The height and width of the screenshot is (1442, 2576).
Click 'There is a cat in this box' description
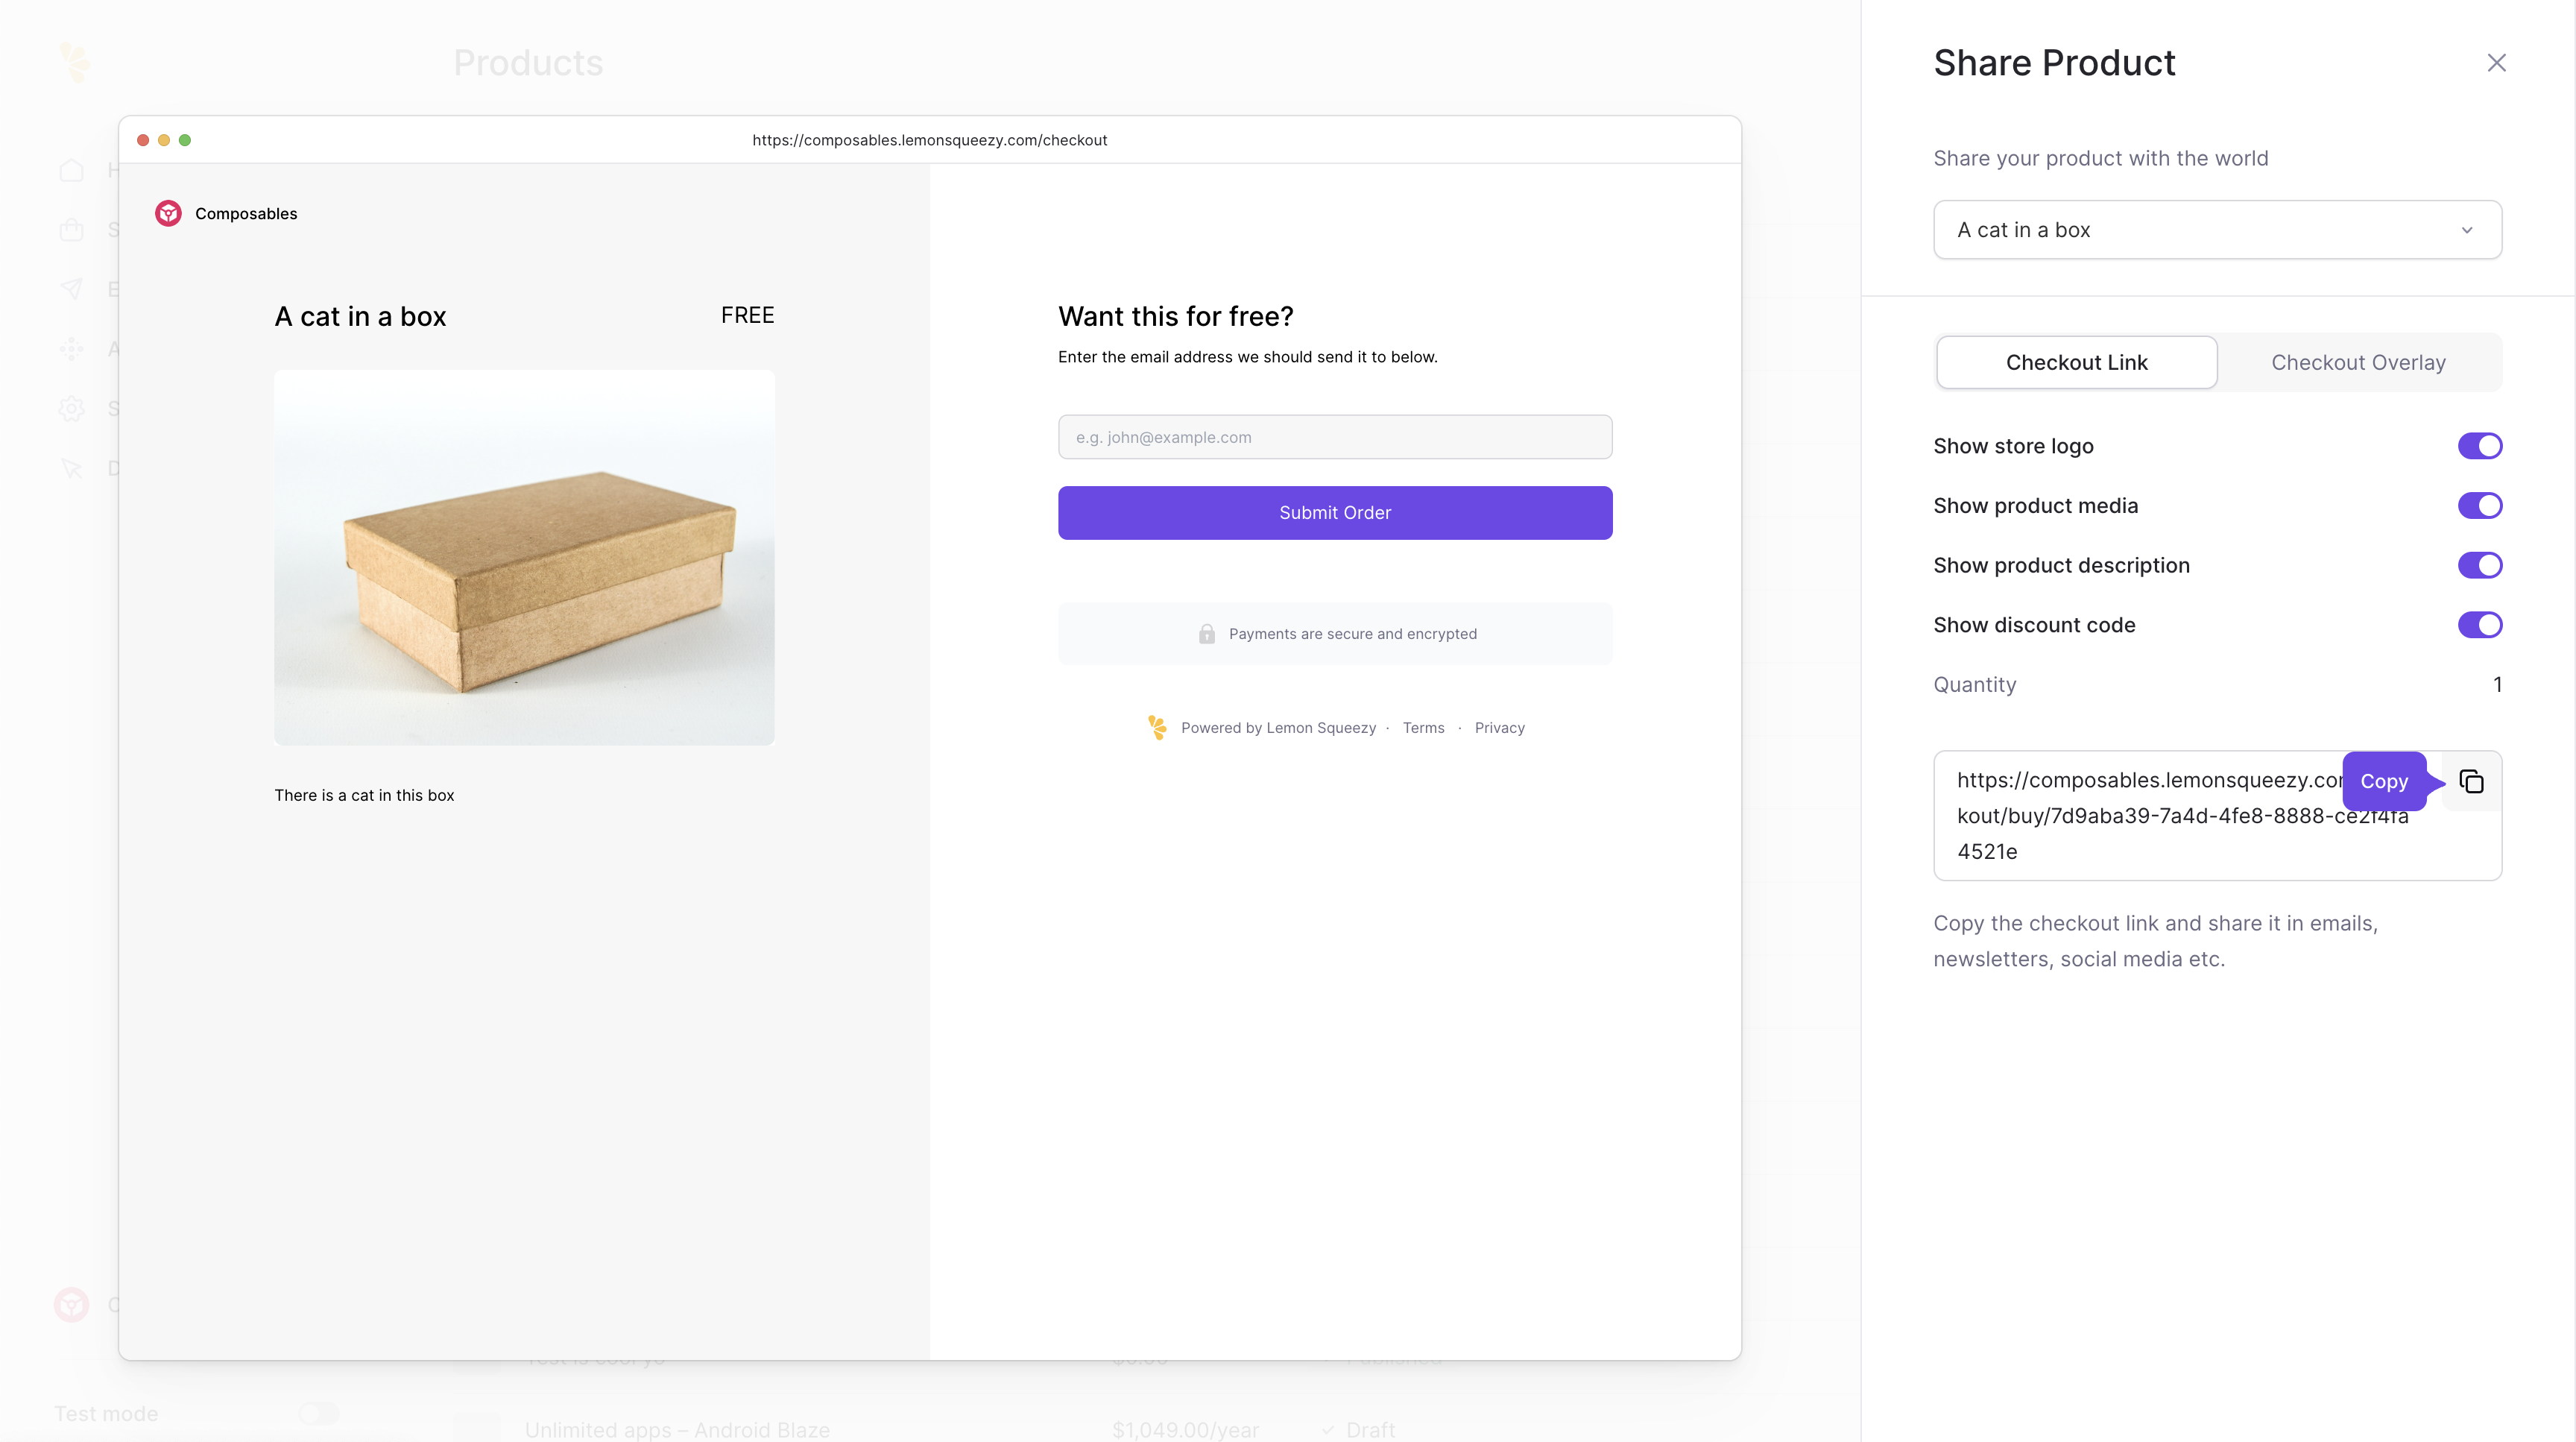(364, 795)
